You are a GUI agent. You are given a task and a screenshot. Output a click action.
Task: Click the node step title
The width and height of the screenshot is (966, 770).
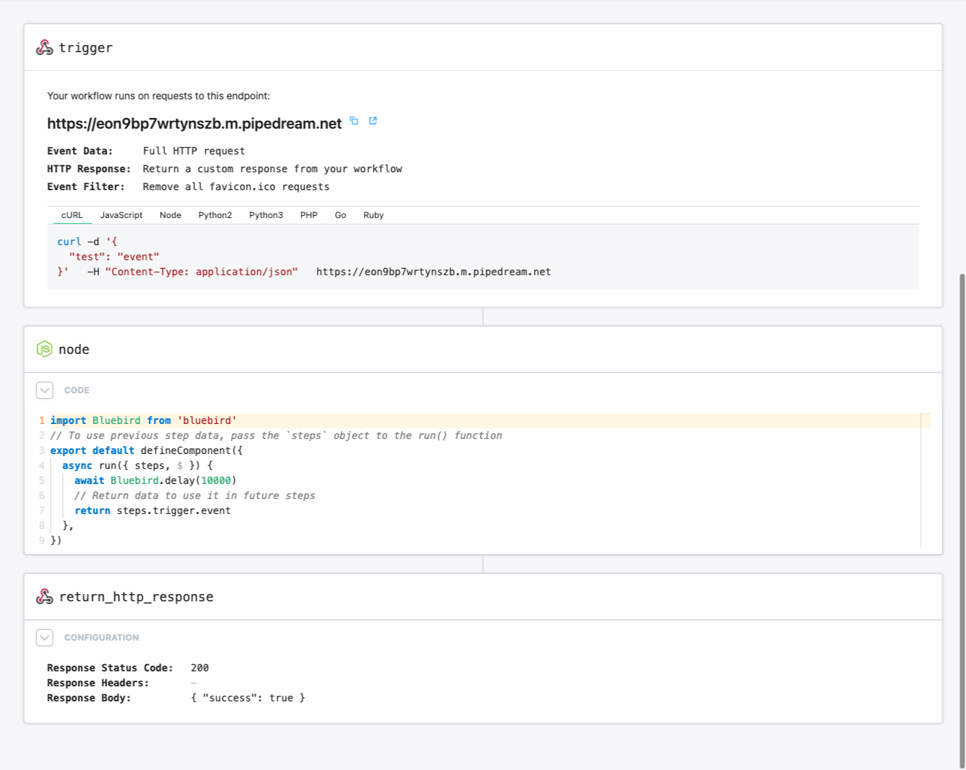pos(74,350)
